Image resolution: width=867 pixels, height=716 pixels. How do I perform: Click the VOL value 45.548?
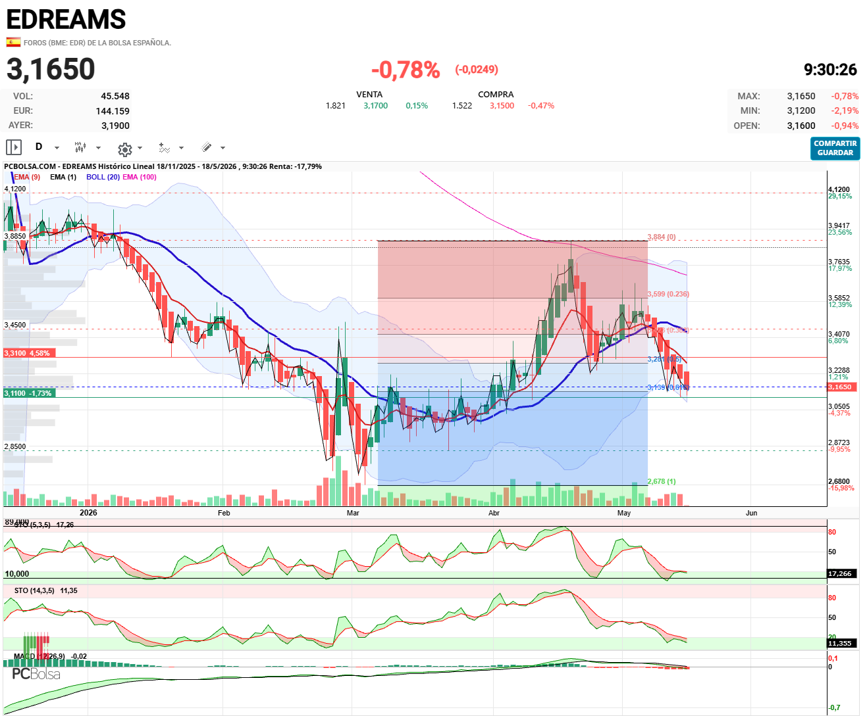(x=115, y=96)
